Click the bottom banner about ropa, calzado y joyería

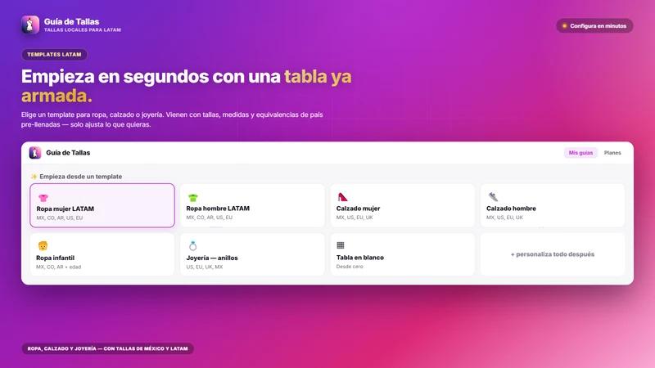(x=108, y=348)
